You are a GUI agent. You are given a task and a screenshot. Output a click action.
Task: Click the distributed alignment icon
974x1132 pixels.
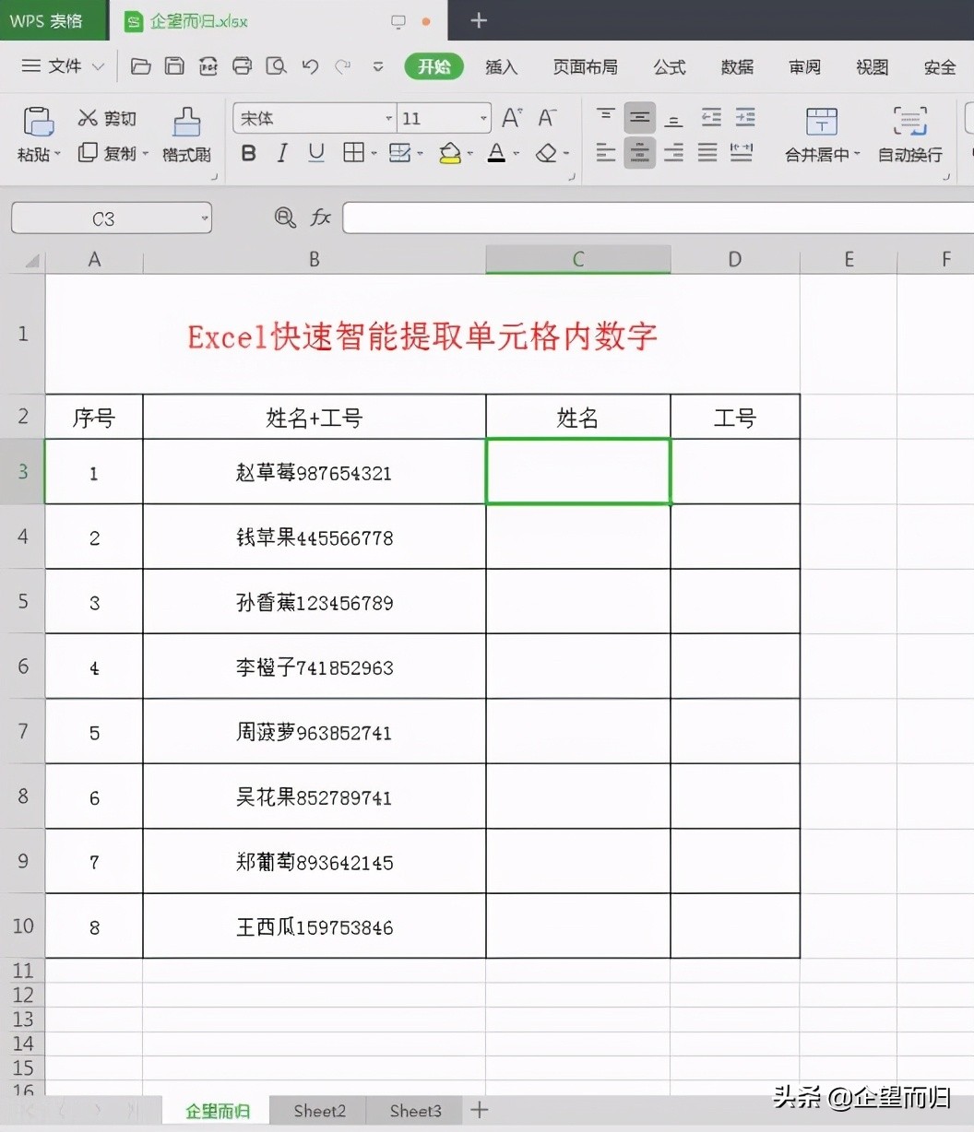coord(742,153)
